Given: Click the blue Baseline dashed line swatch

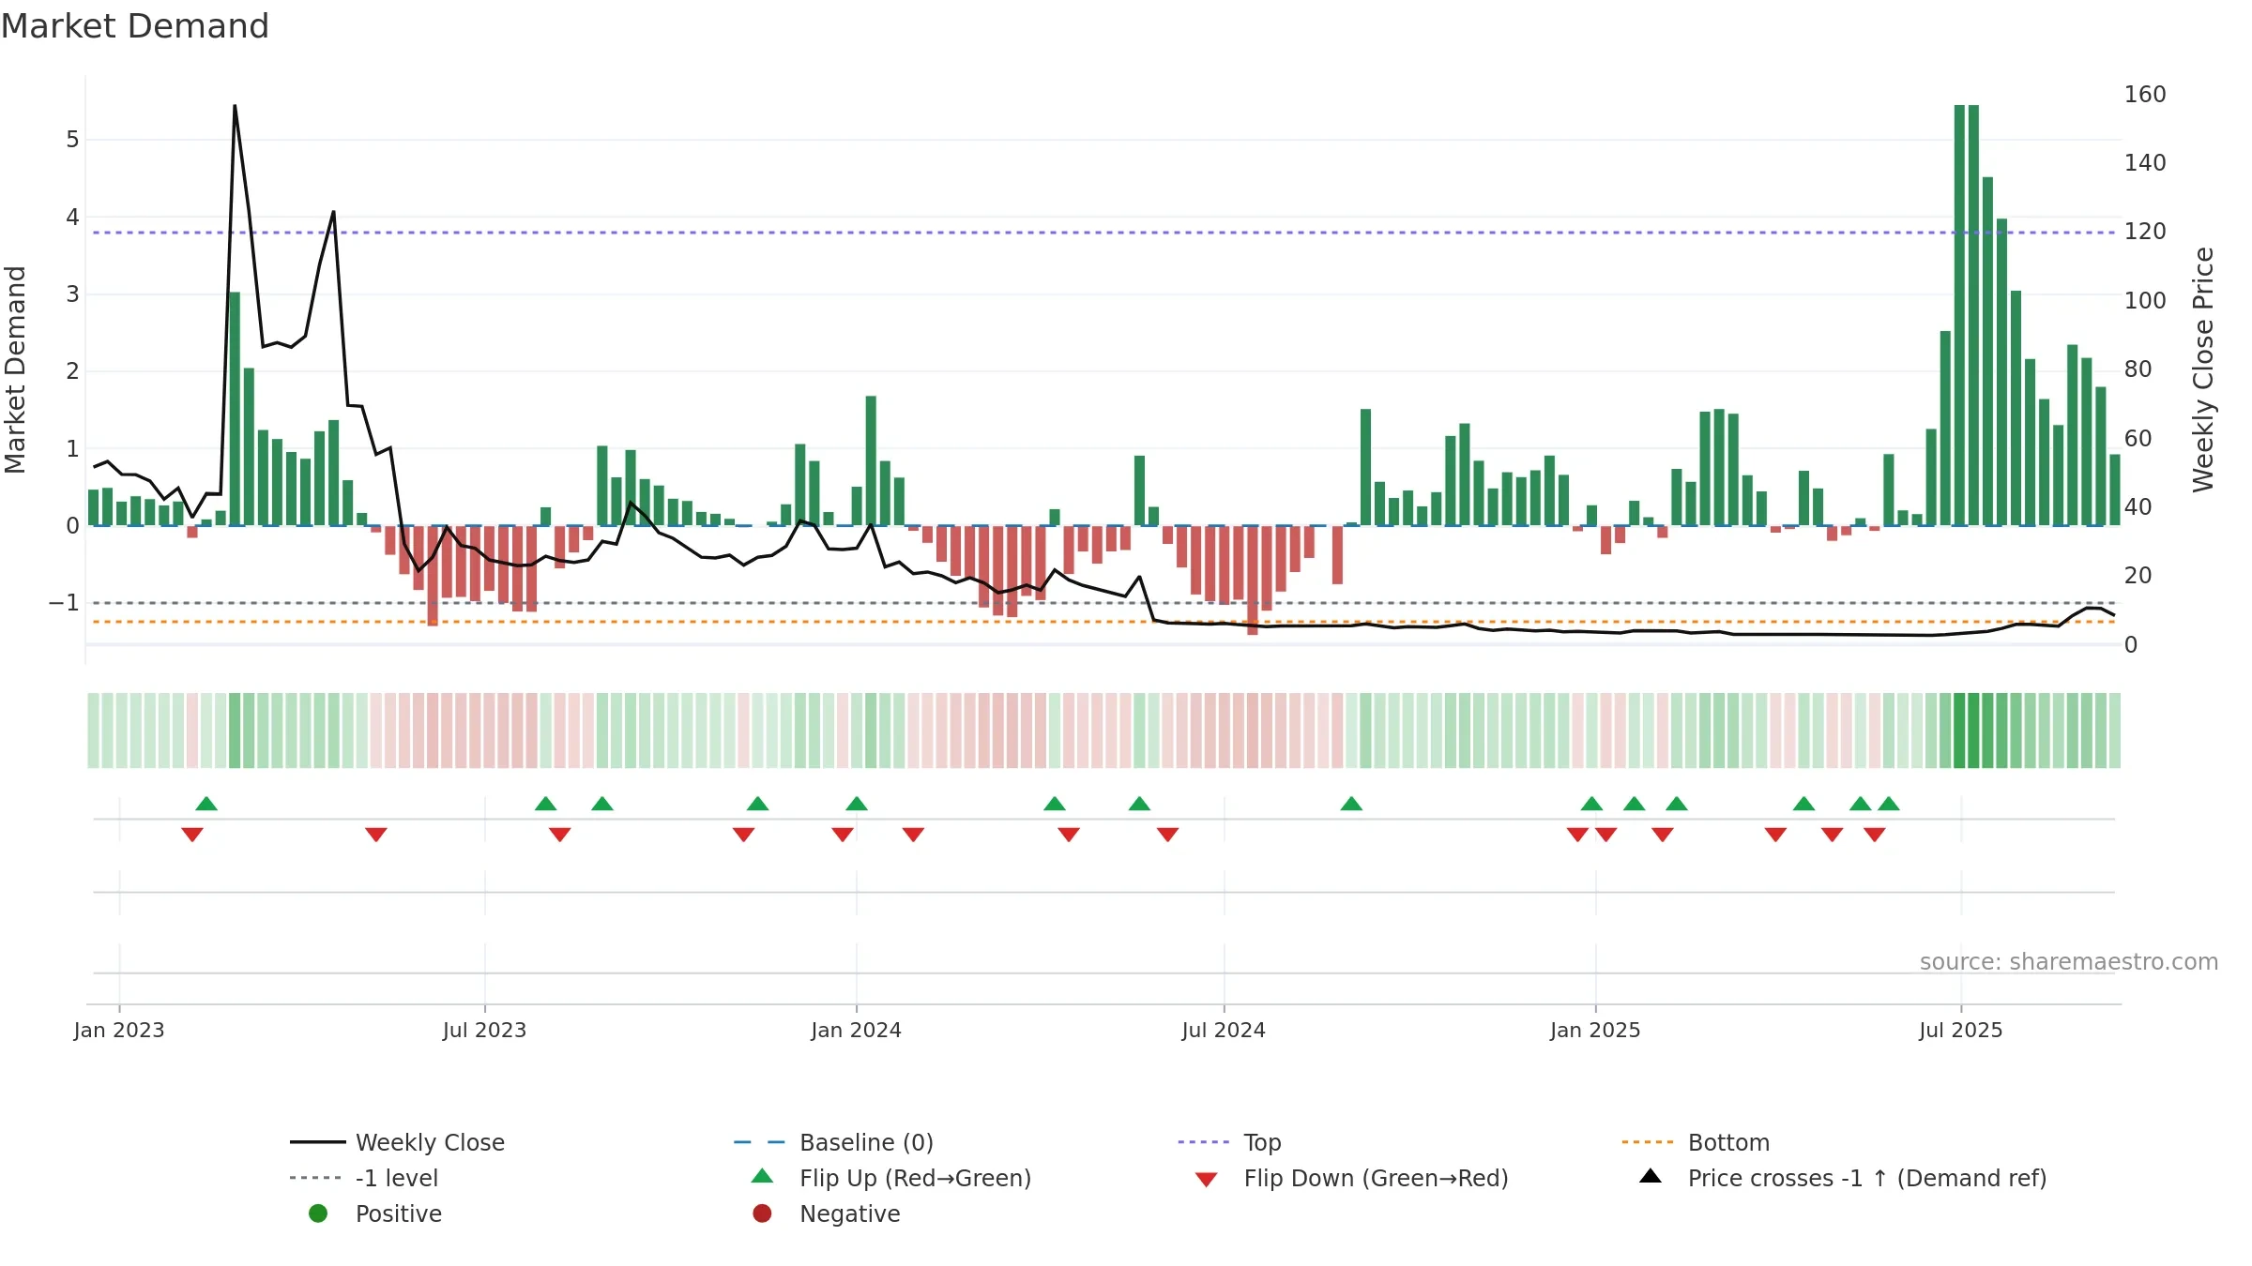Looking at the screenshot, I should tap(759, 1142).
